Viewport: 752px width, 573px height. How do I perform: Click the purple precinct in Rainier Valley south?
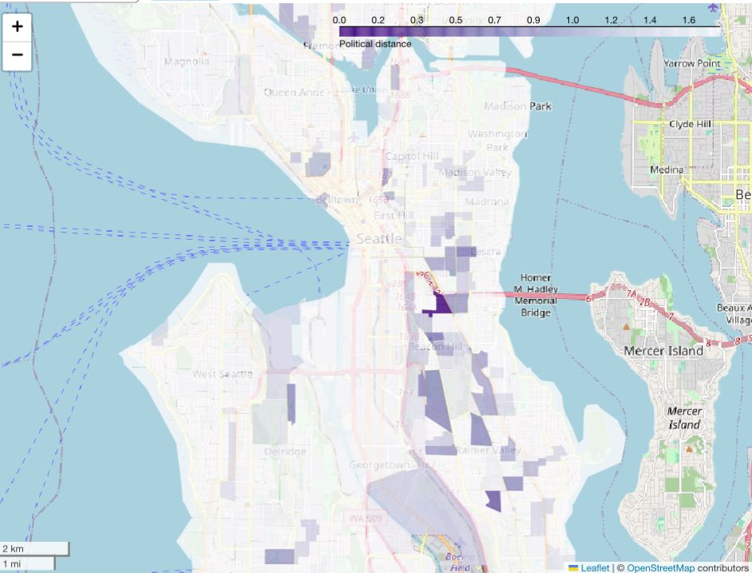click(493, 501)
